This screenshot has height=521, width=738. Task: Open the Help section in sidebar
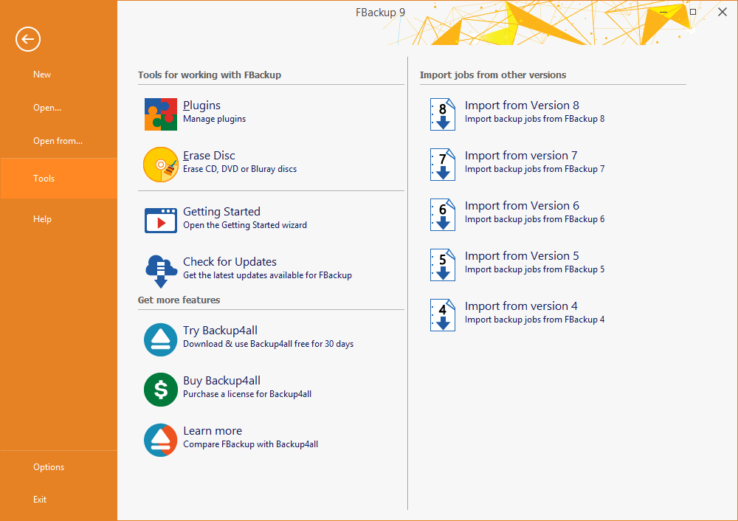click(42, 219)
